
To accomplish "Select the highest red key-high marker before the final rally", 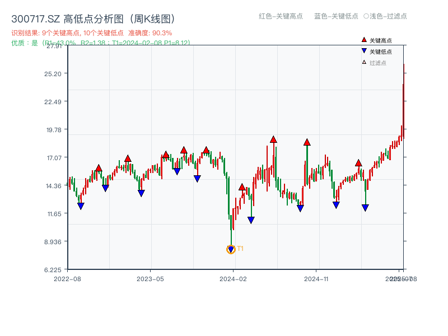I will (273, 139).
